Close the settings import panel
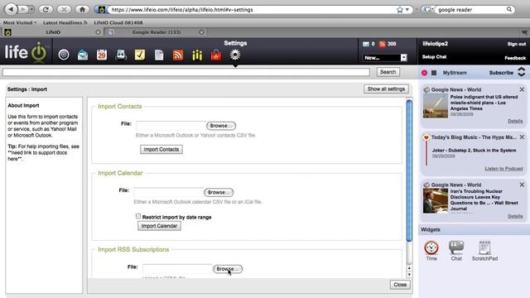Viewport: 530px width, 298px height. [x=400, y=285]
